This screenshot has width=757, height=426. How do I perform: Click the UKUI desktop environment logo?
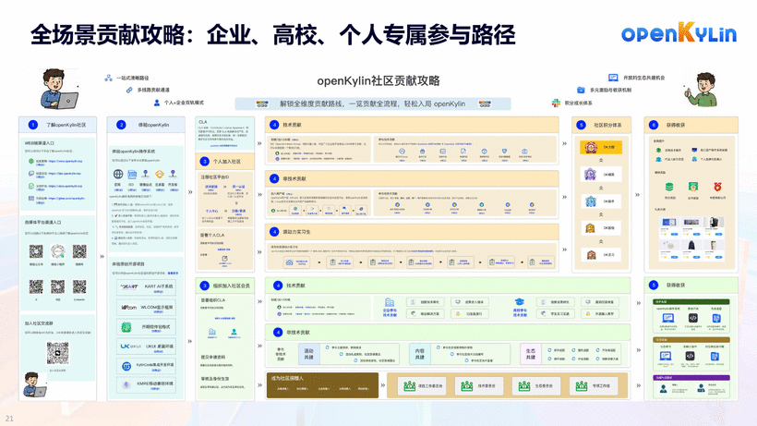coord(130,347)
